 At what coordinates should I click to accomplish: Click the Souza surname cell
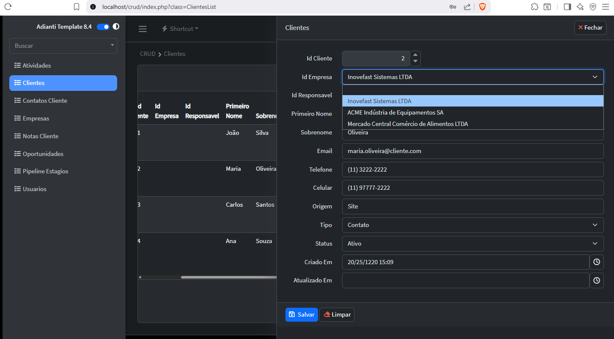[264, 241]
